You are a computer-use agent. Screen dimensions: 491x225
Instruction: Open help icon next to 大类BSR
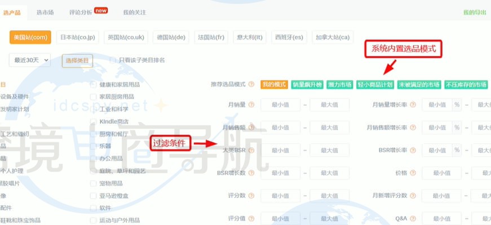click(251, 150)
